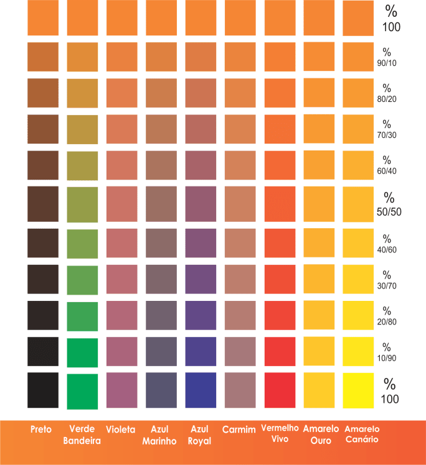Image resolution: width=426 pixels, height=465 pixels.
Task: Choose the 90/10 swatch in Carmim column
Action: point(240,57)
